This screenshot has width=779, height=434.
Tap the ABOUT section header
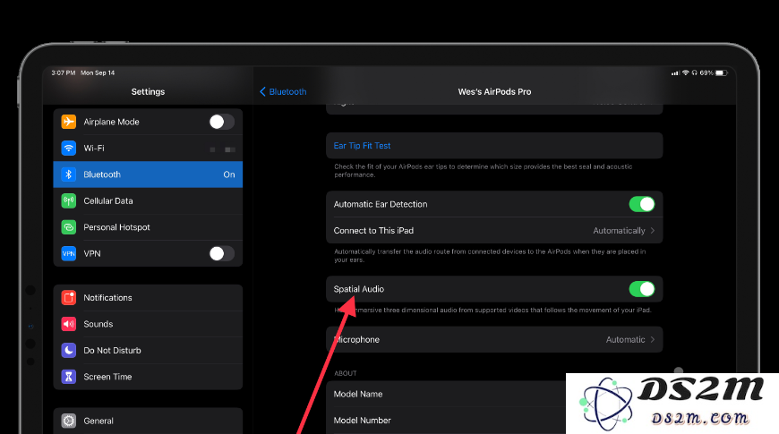pos(346,373)
